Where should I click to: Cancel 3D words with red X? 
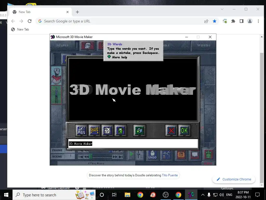[x=171, y=130]
